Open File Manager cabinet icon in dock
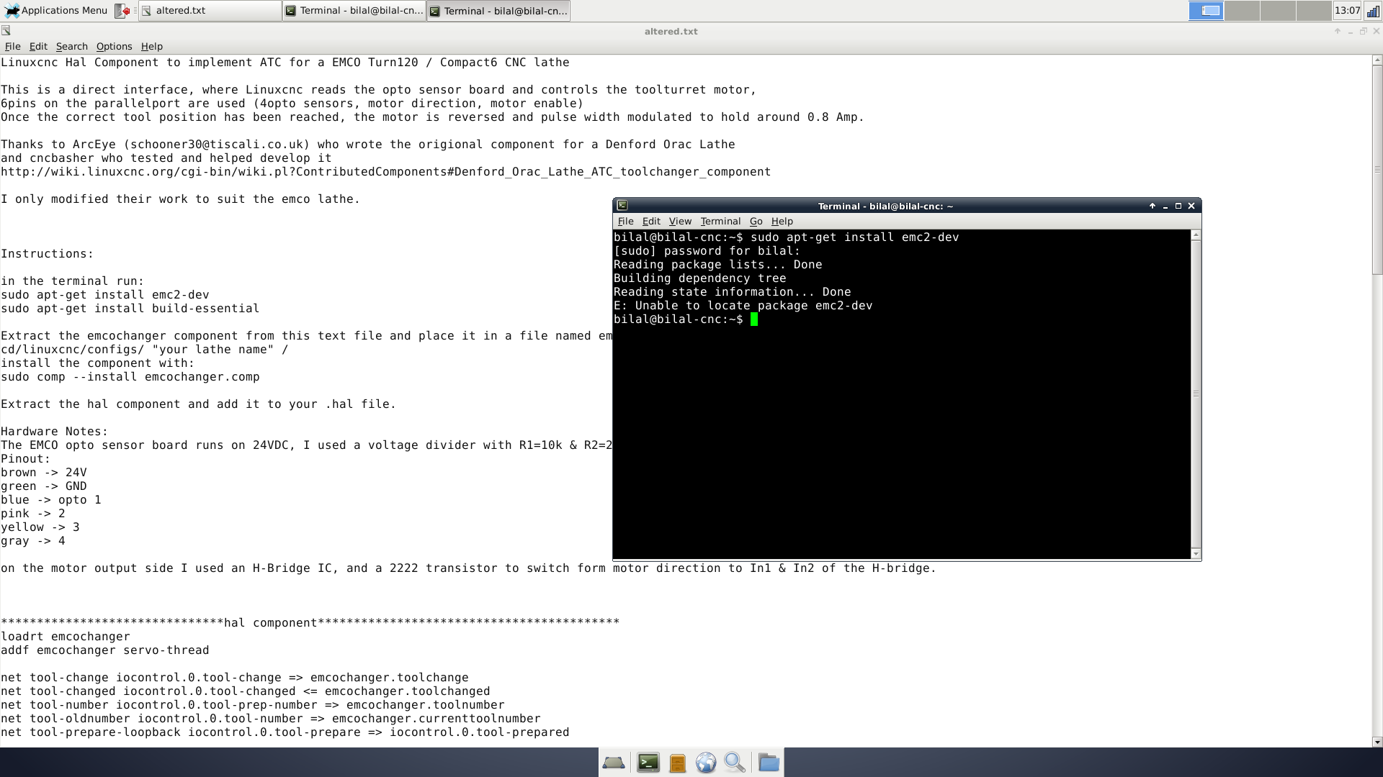The height and width of the screenshot is (777, 1383). coord(677,763)
